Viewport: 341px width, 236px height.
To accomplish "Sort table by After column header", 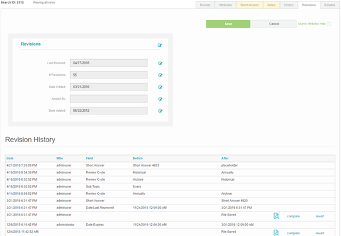I will pyautogui.click(x=225, y=158).
